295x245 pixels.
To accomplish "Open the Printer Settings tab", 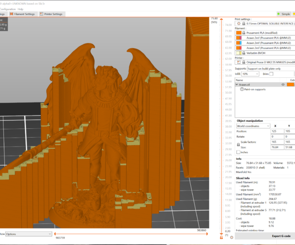I will tap(51, 14).
